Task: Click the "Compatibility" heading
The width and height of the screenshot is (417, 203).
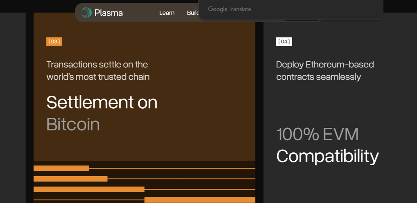Action: click(x=327, y=156)
